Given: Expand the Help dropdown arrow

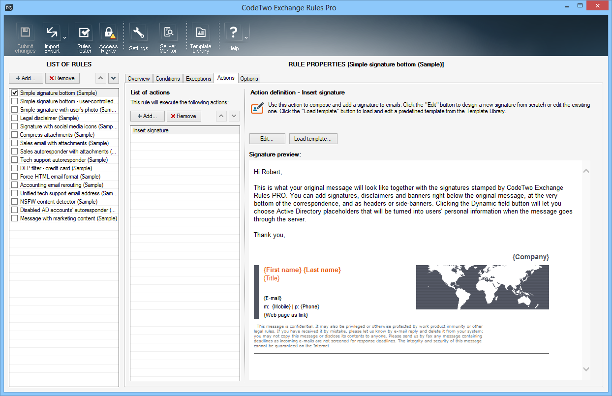Looking at the screenshot, I should [x=246, y=37].
